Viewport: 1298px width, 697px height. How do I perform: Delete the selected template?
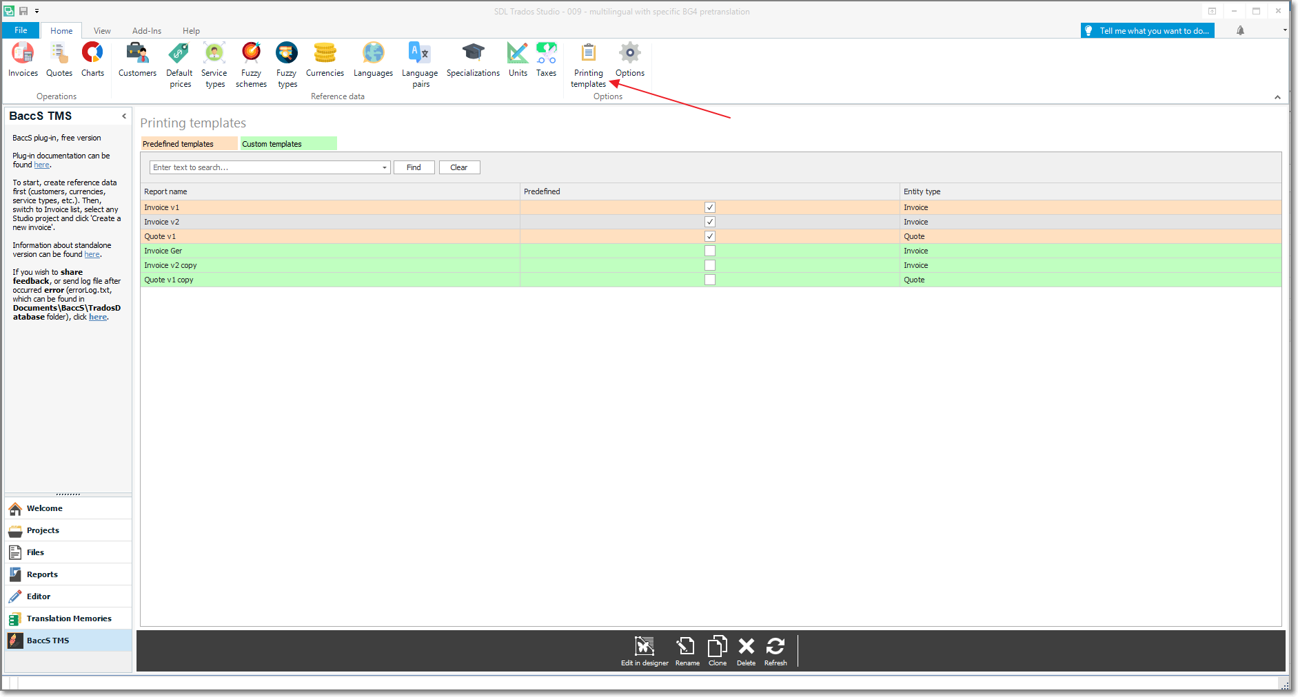(x=746, y=652)
